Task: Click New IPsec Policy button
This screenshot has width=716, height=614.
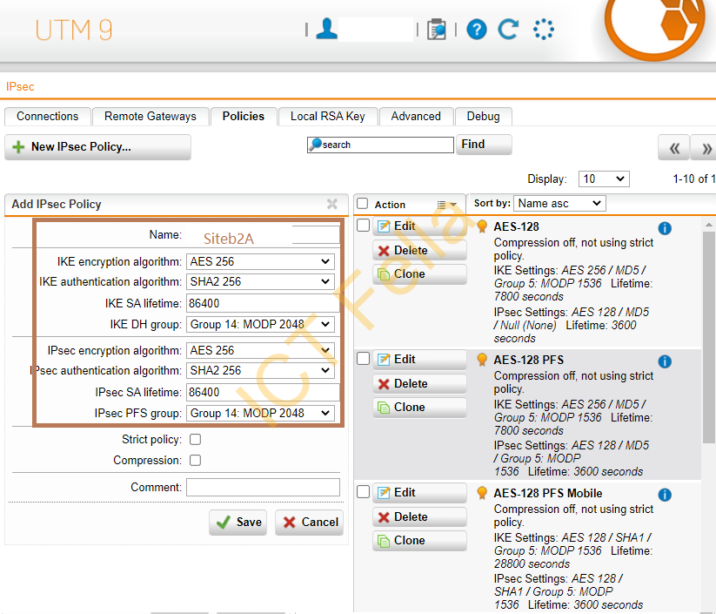Action: tap(97, 147)
